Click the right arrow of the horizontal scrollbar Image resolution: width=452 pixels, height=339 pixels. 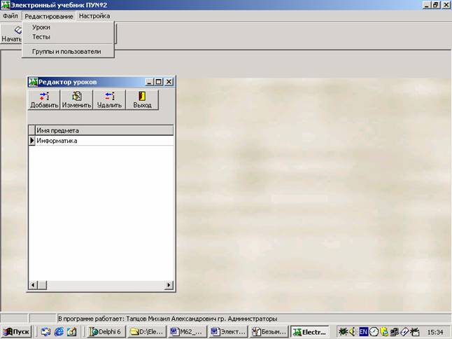click(x=169, y=285)
